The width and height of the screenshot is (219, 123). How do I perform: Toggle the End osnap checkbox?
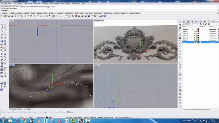point(2,112)
